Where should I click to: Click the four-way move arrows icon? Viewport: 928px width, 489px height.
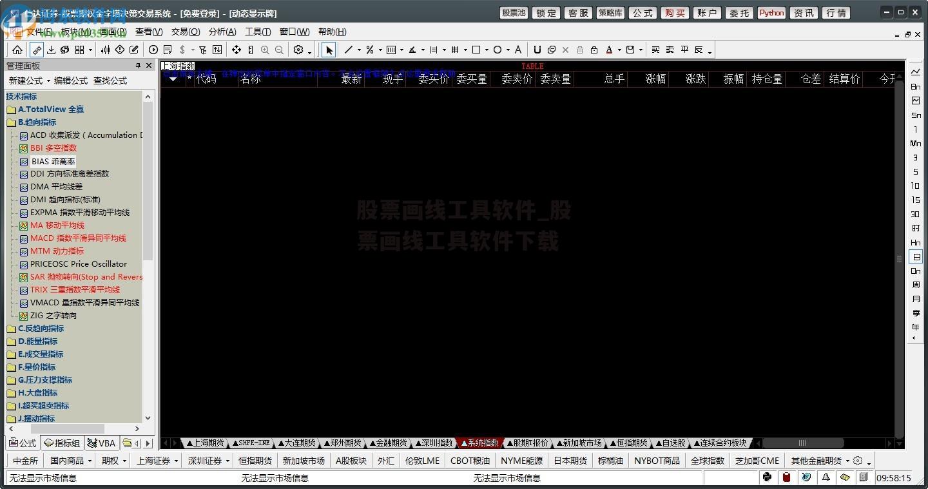pyautogui.click(x=237, y=50)
